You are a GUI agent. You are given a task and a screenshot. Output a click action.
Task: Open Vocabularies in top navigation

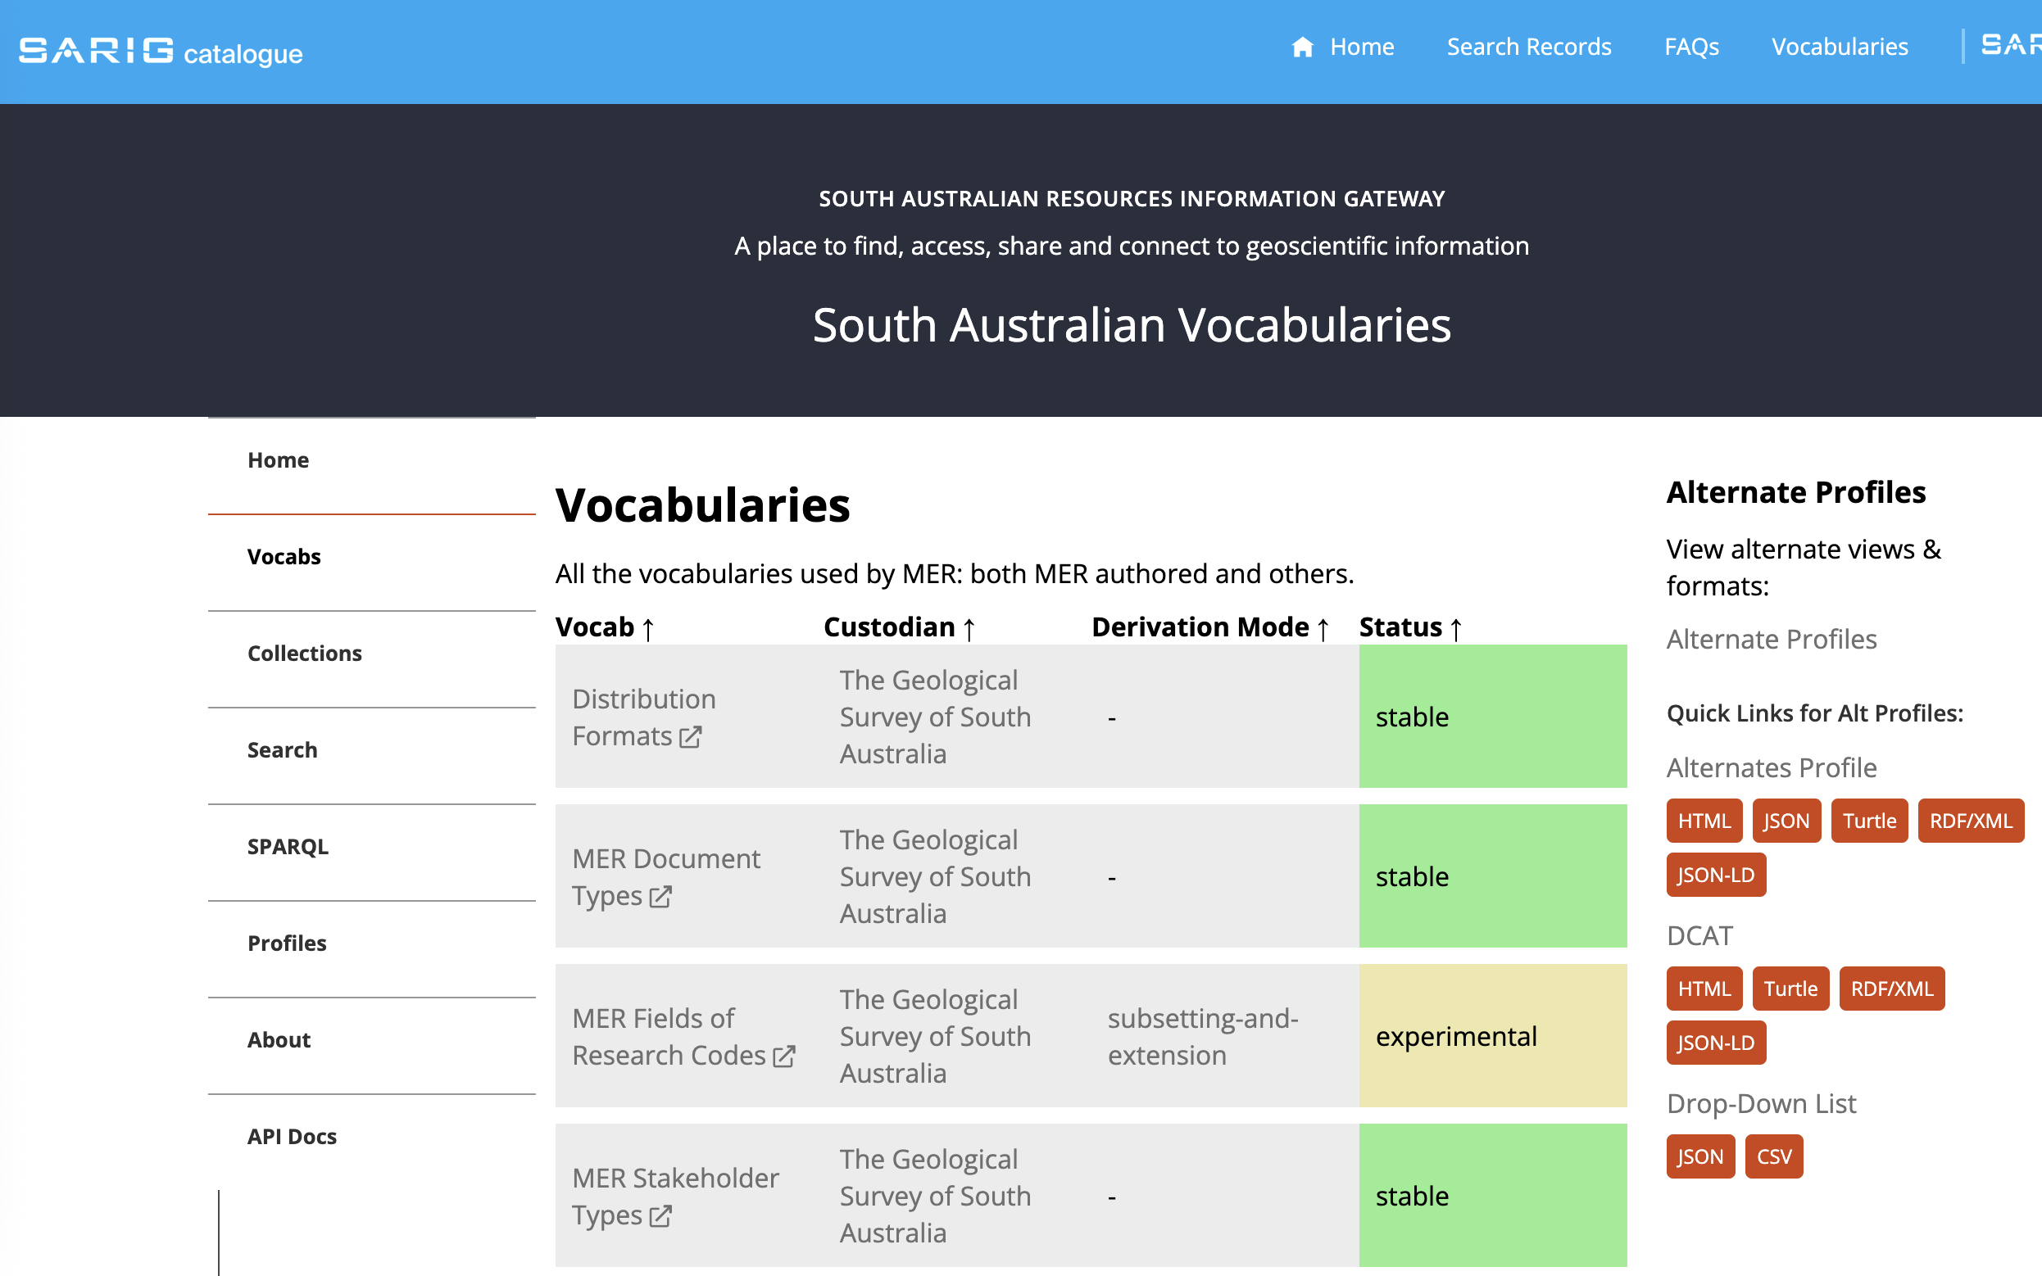(1840, 48)
